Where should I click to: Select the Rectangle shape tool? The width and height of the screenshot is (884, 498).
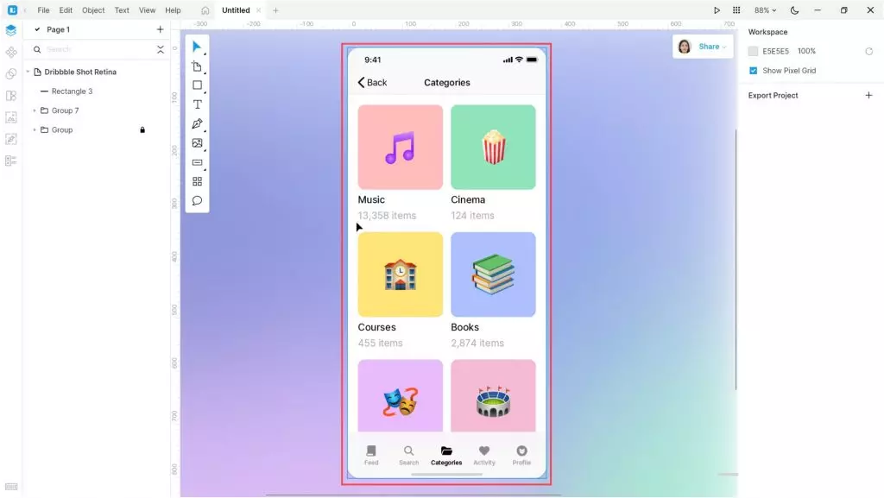point(197,85)
